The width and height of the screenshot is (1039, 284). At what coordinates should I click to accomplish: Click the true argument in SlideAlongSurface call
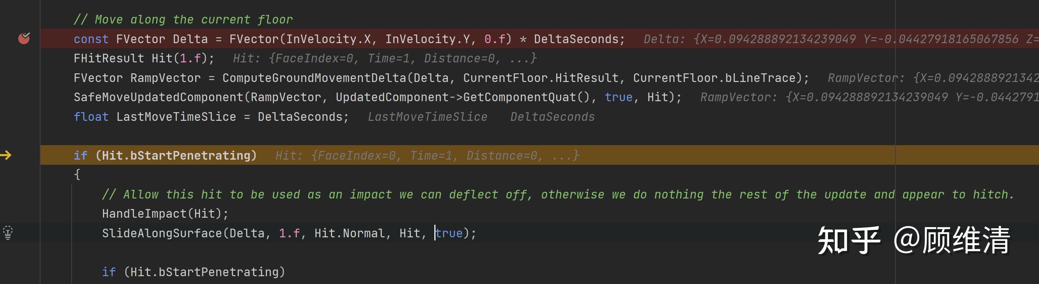pos(449,233)
